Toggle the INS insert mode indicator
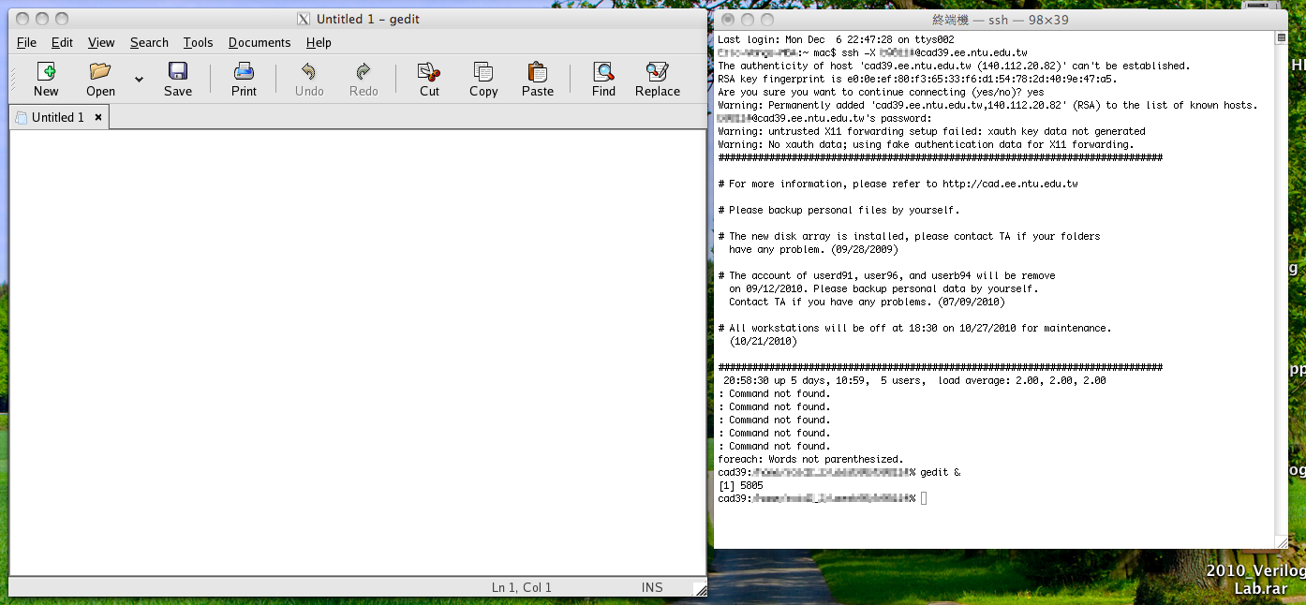The width and height of the screenshot is (1306, 605). (x=652, y=587)
